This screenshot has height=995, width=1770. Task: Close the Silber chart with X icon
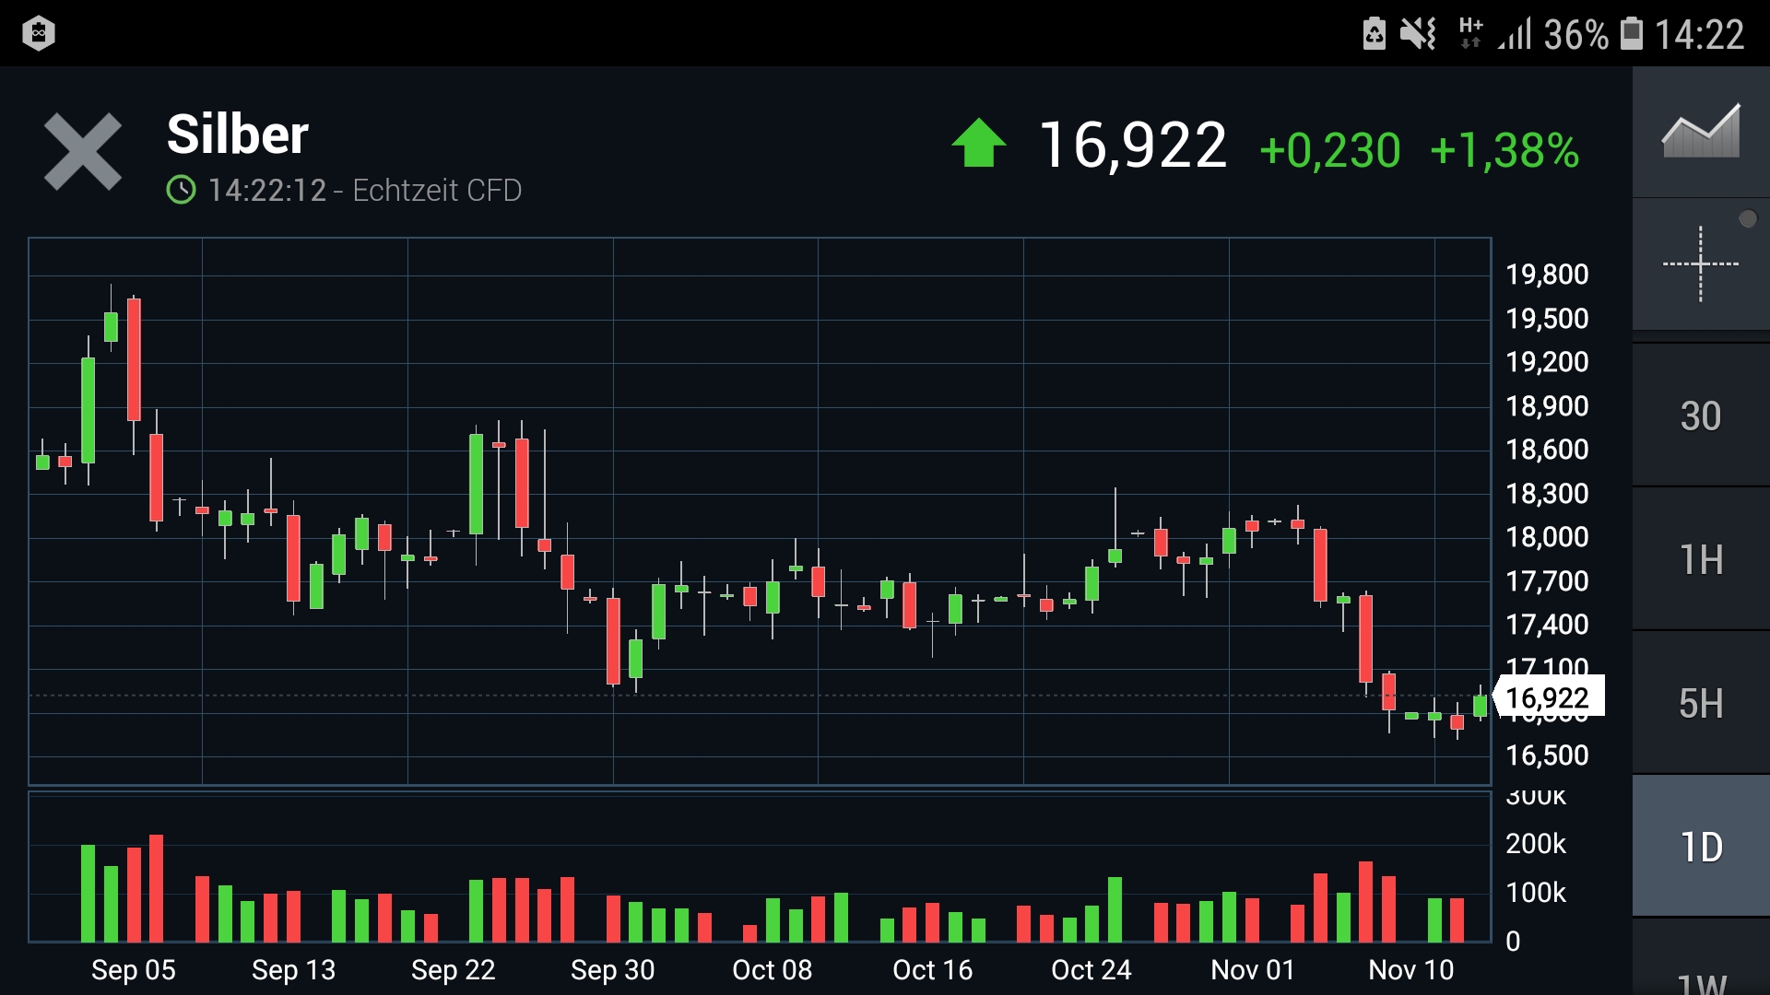tap(83, 152)
